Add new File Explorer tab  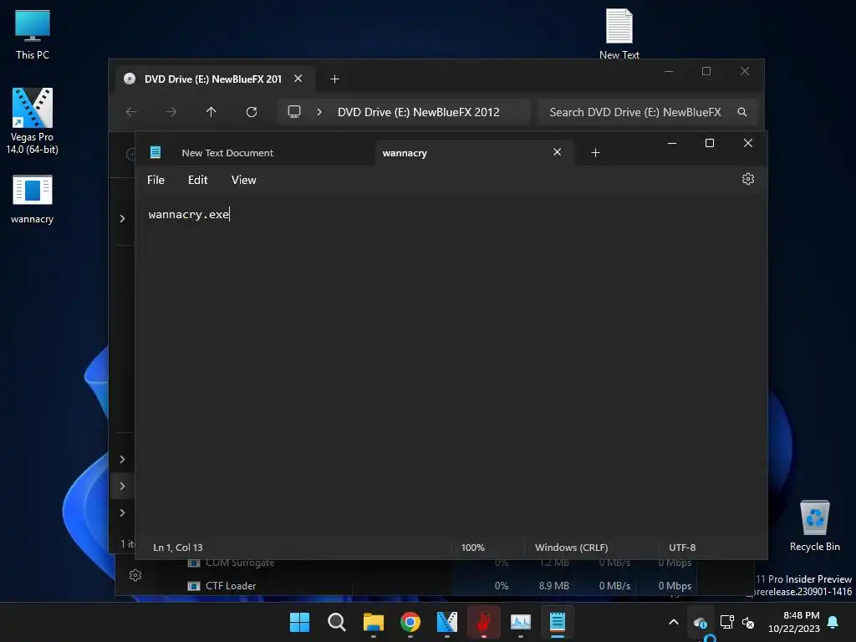[x=334, y=79]
